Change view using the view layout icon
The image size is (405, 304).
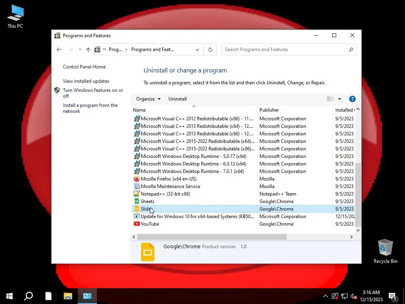[x=330, y=99]
